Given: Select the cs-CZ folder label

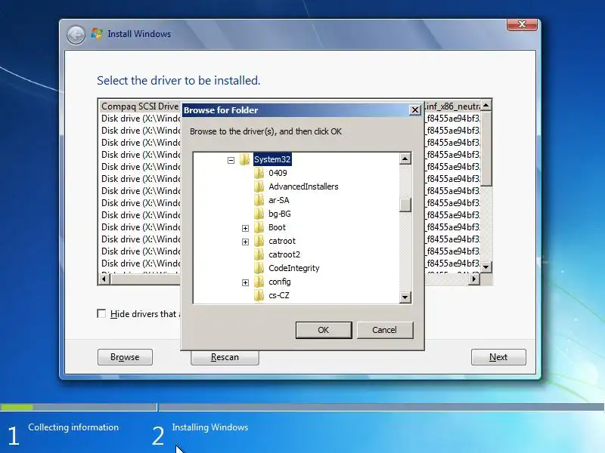Looking at the screenshot, I should click(278, 295).
